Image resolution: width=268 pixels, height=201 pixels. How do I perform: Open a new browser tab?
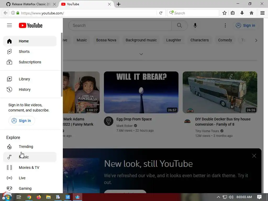(119, 4)
